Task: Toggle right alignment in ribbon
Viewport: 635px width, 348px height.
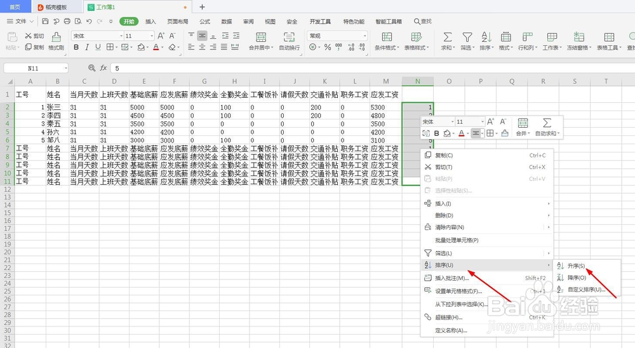Action: pos(213,47)
